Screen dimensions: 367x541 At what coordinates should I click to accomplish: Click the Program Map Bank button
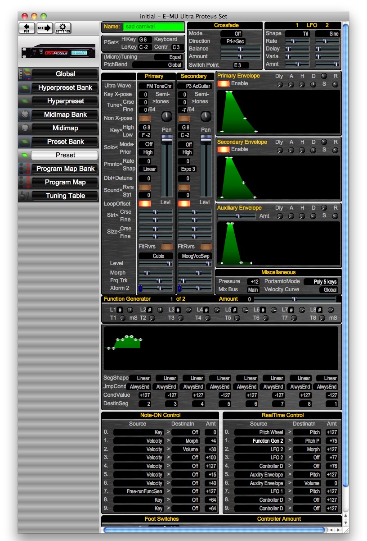(65, 169)
